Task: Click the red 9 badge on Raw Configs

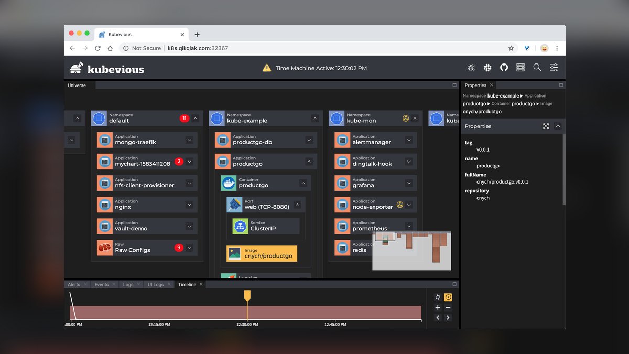Action: pos(179,248)
